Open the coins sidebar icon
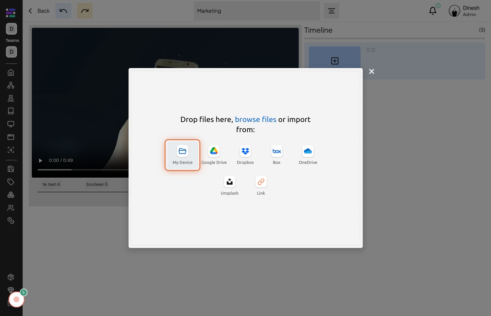Screen dimensions: 491x316 point(11,221)
